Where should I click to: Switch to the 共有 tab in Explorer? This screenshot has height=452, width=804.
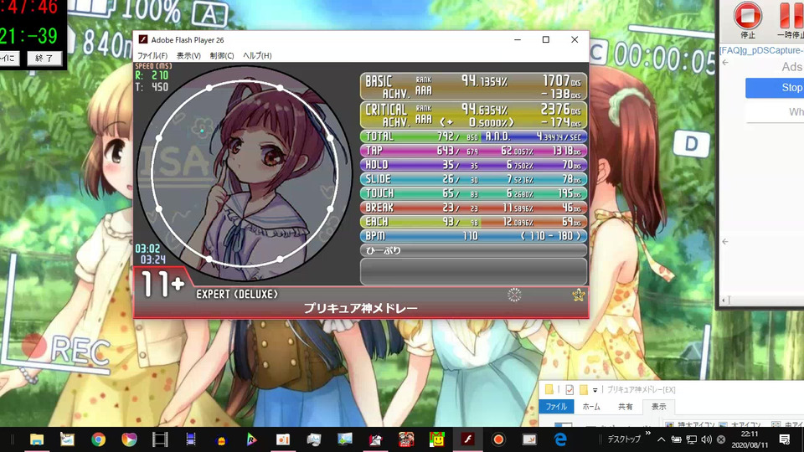point(625,407)
